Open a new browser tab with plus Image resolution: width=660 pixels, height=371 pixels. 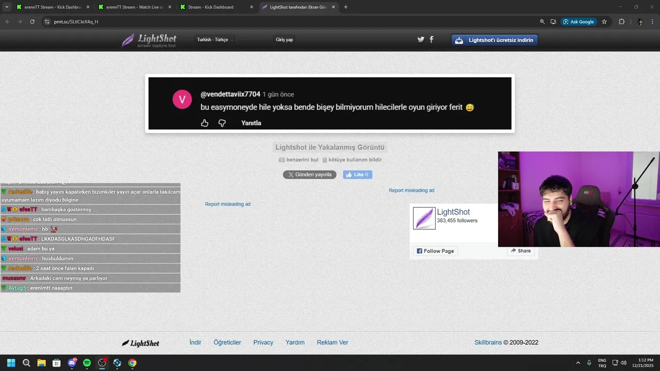pos(345,7)
